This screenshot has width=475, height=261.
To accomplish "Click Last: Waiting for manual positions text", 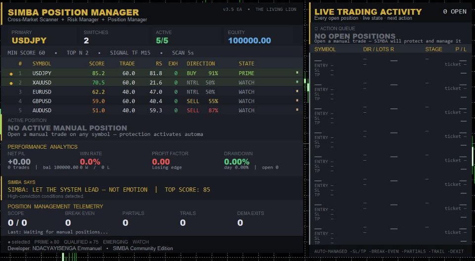I will (57, 232).
